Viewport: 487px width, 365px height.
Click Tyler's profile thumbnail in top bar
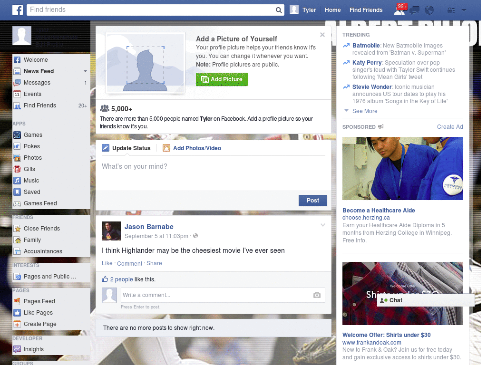294,10
